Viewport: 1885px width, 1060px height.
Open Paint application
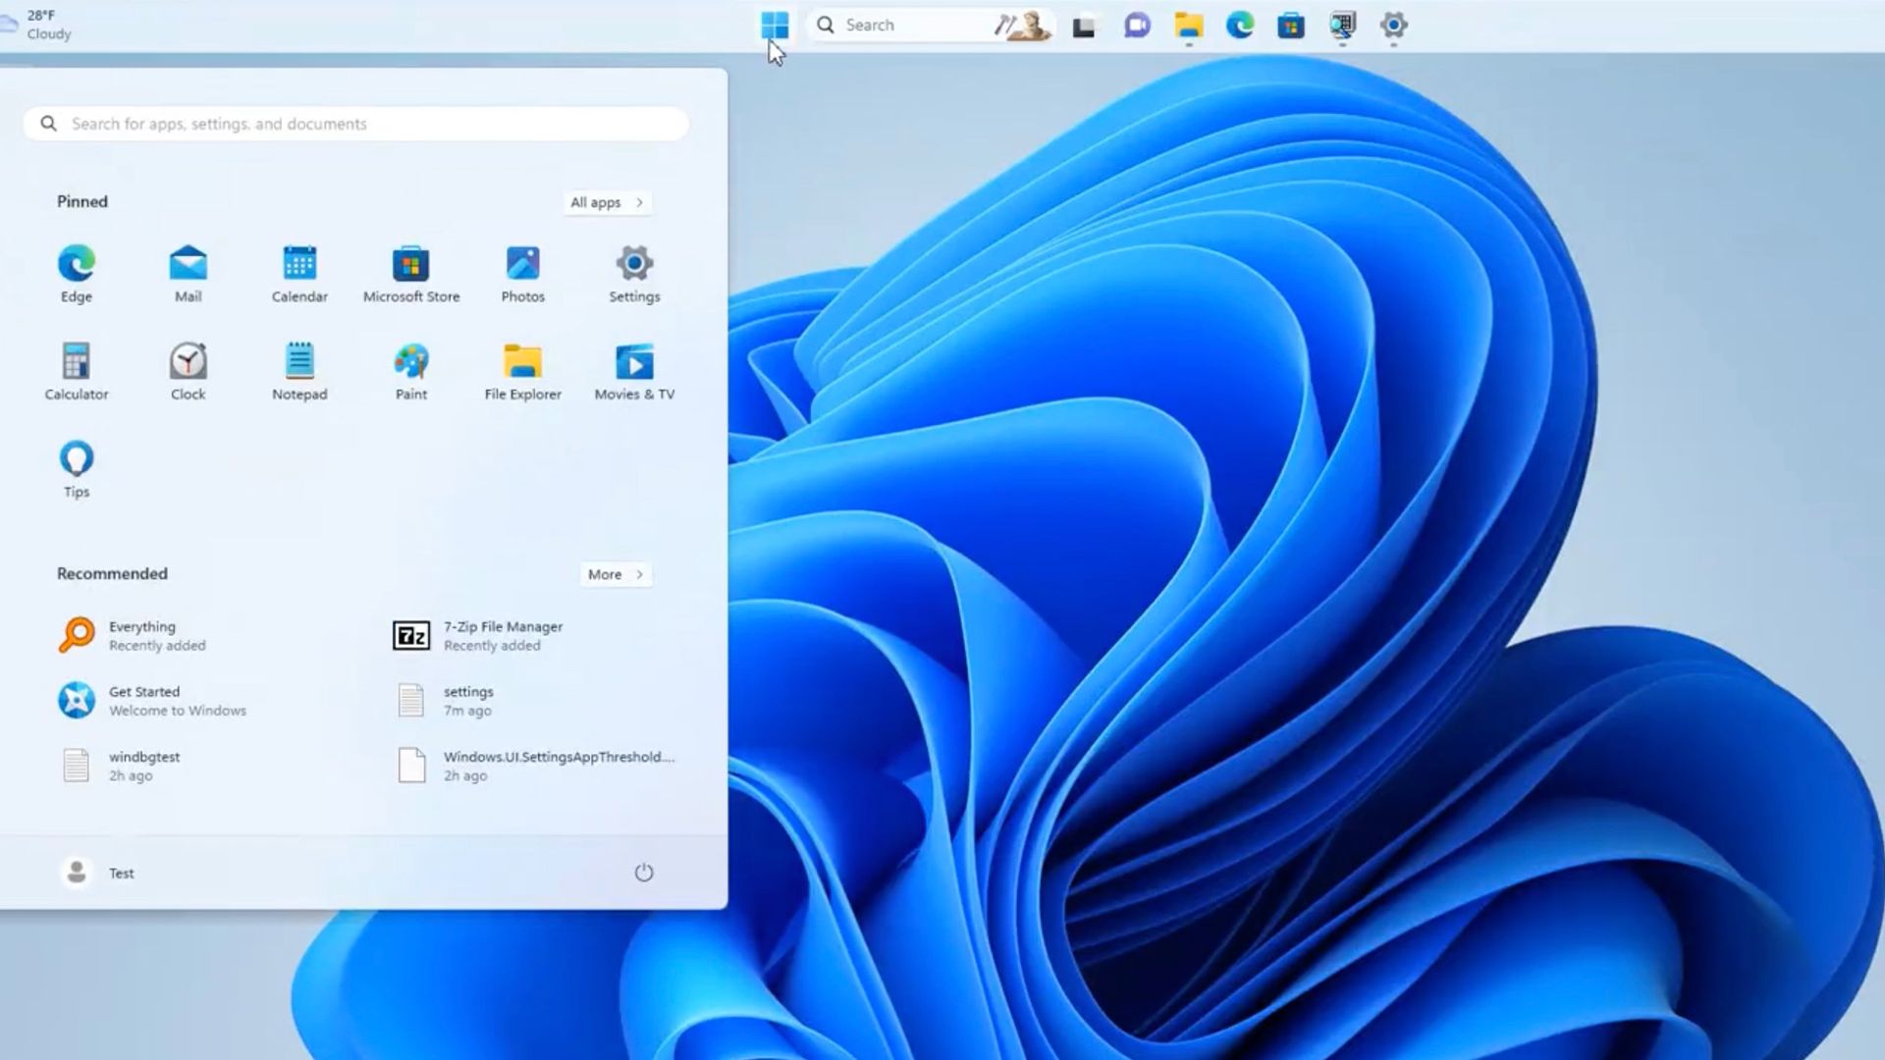[x=410, y=361]
